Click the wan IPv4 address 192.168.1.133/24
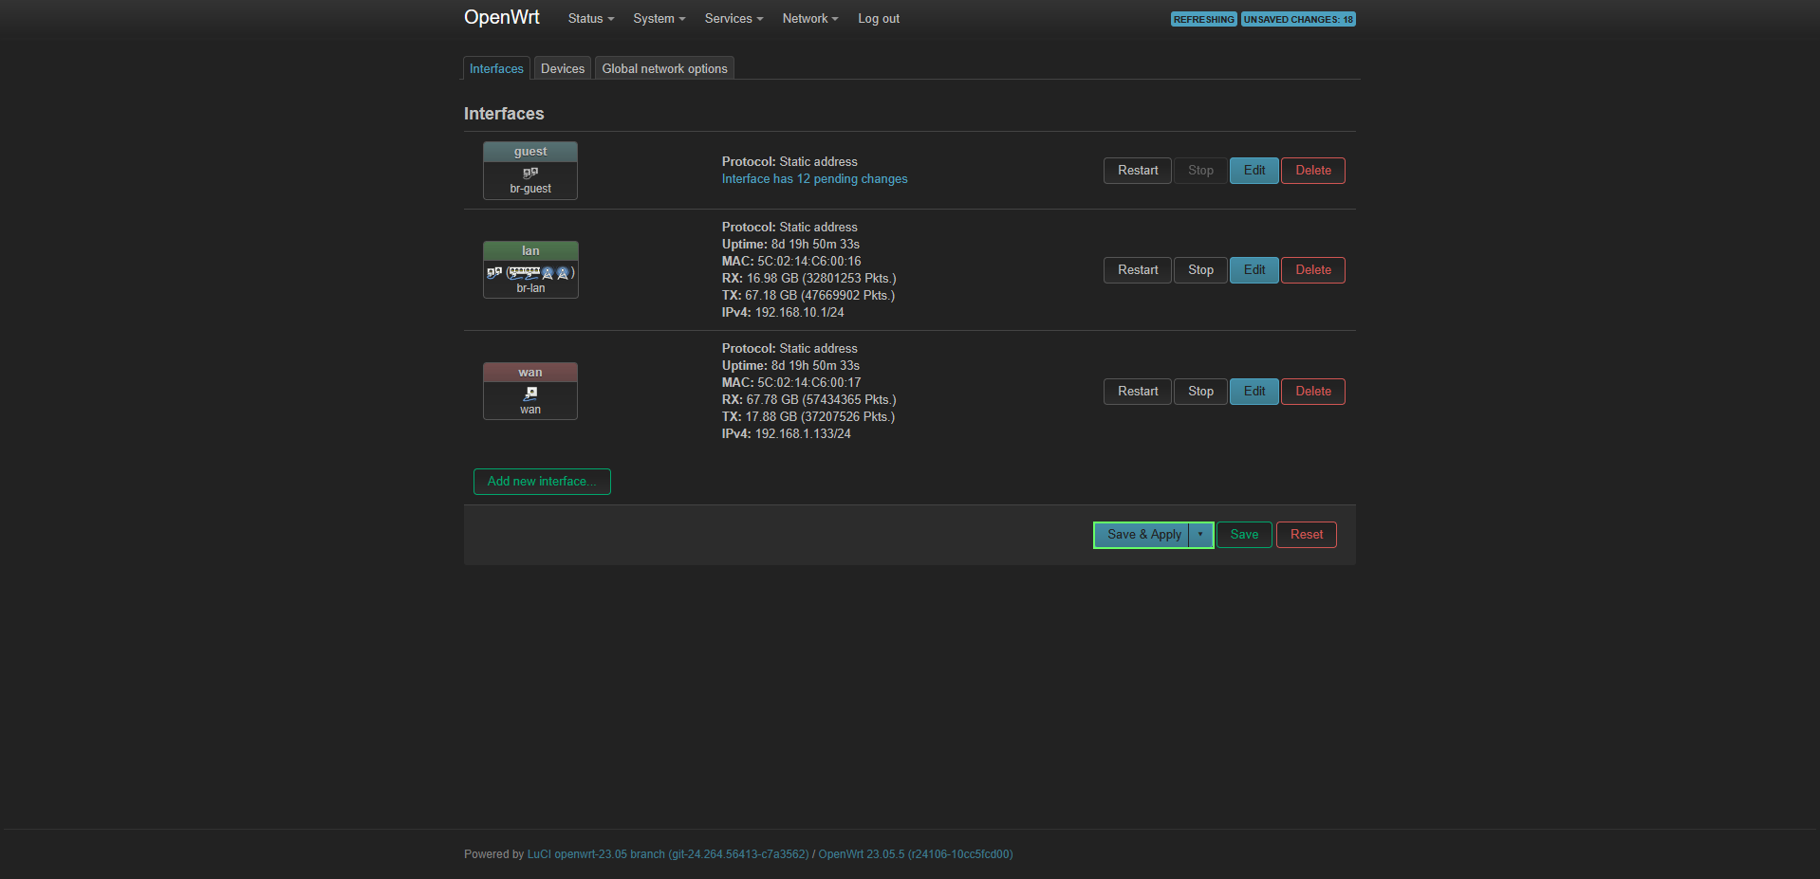 [x=803, y=434]
